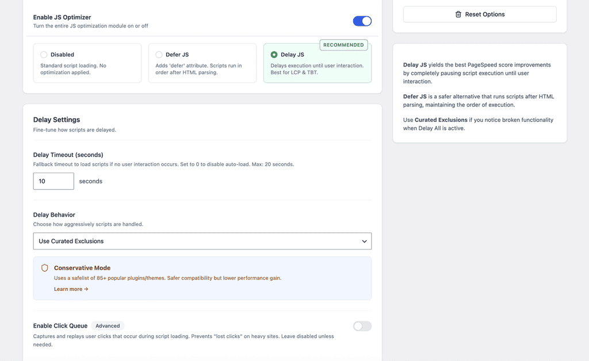The width and height of the screenshot is (589, 361).
Task: Click the 'Delays execution until user interaction' text
Action: click(x=317, y=69)
